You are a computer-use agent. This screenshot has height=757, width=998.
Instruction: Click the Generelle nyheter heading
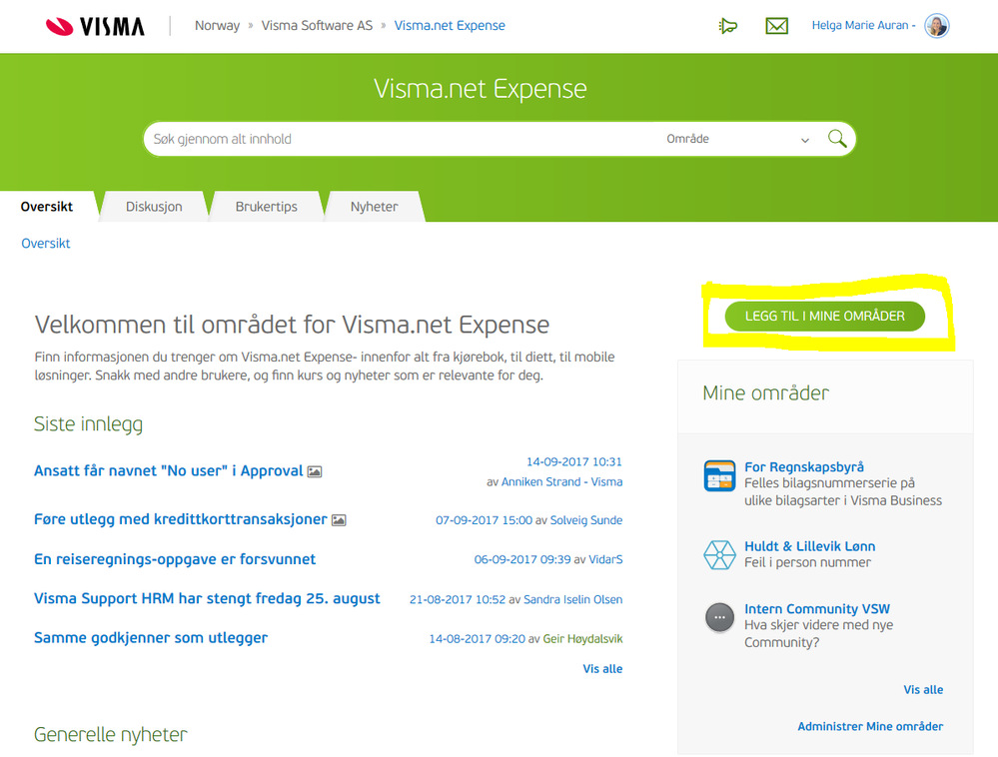point(110,735)
